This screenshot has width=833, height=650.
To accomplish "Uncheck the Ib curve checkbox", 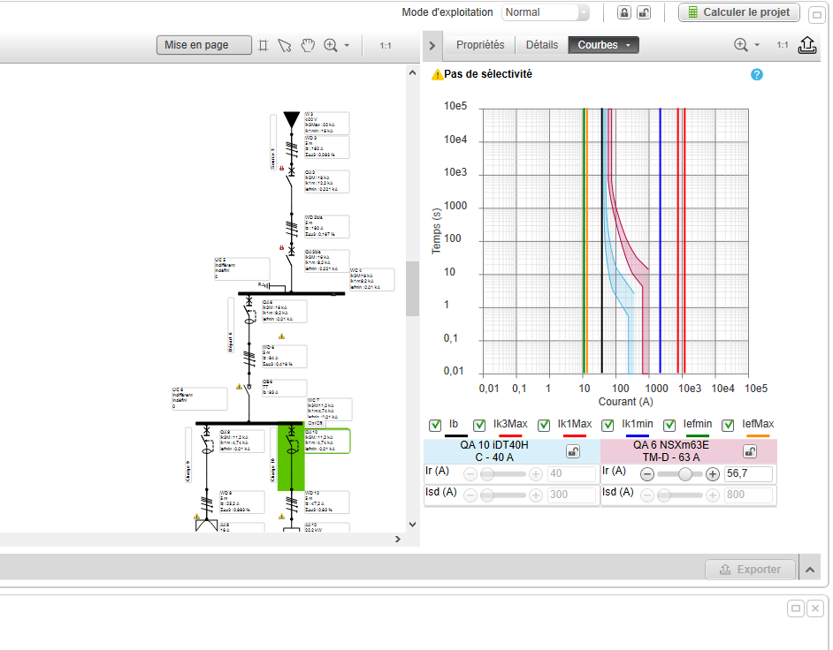I will [435, 425].
